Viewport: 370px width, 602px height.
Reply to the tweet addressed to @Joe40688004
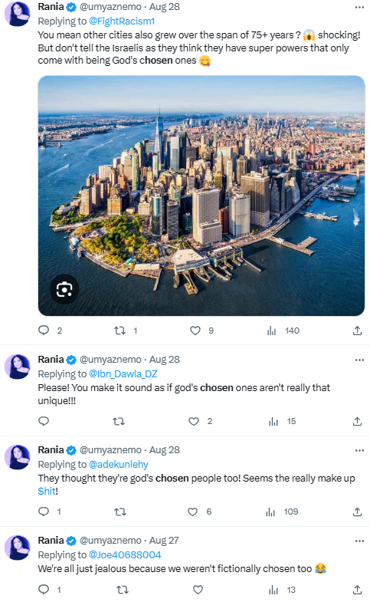[x=44, y=589]
